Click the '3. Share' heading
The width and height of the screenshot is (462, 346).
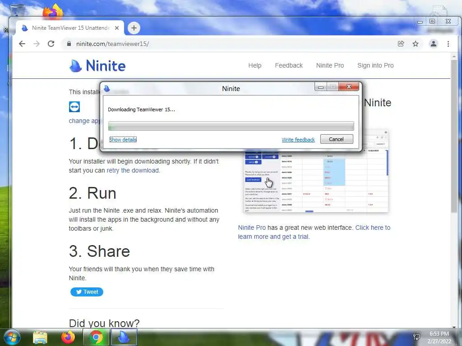coord(99,251)
